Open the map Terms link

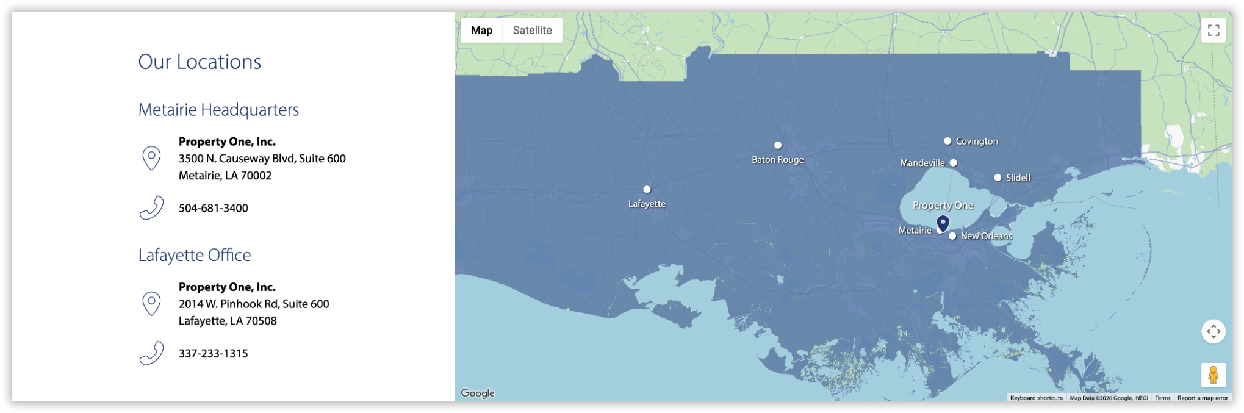tap(1162, 398)
